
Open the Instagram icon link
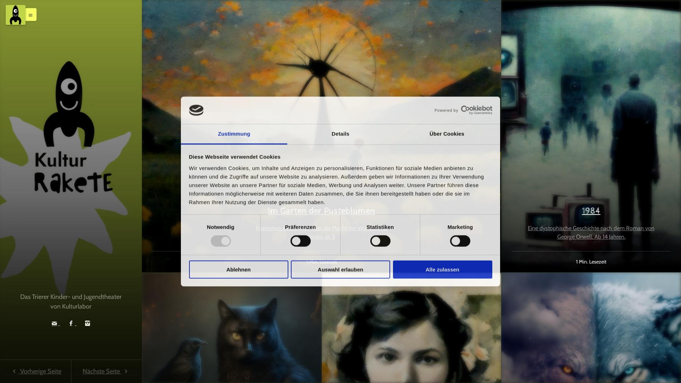88,323
